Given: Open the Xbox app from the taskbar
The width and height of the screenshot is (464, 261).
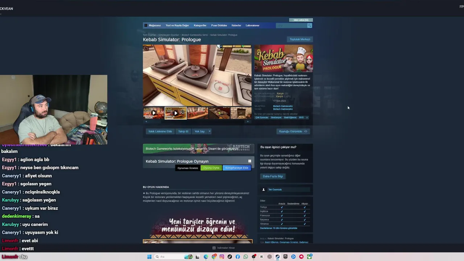Looking at the screenshot, I should point(309,257).
